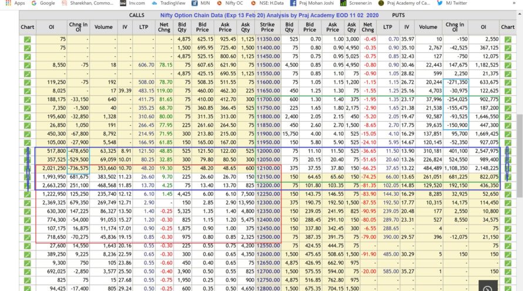Expand the bookmarks overflow chevron
The width and height of the screenshot is (523, 291).
tap(514, 3)
